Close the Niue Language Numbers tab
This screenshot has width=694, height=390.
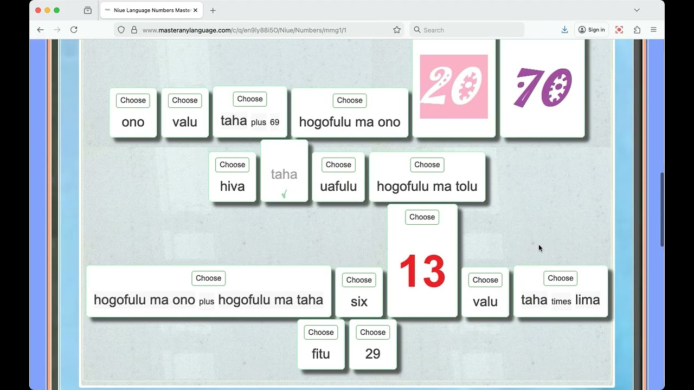[195, 10]
